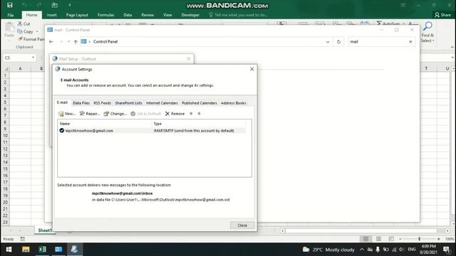Viewport: 456px width, 256px height.
Task: Clear the Control Panel search text
Action: point(410,42)
